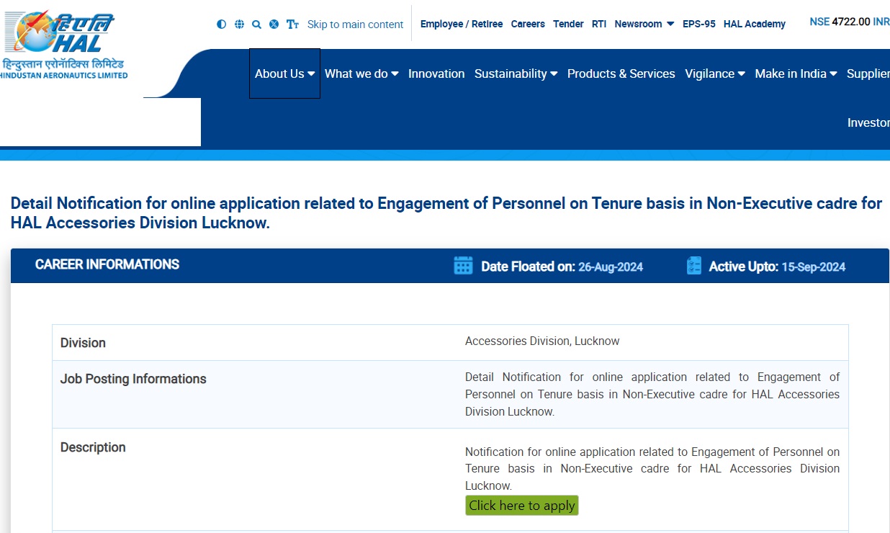This screenshot has height=533, width=890.
Task: Click the Job Posting Informations value paragraph
Action: [652, 394]
